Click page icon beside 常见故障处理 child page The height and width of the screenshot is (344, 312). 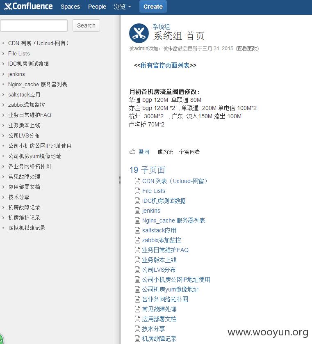click(x=137, y=310)
